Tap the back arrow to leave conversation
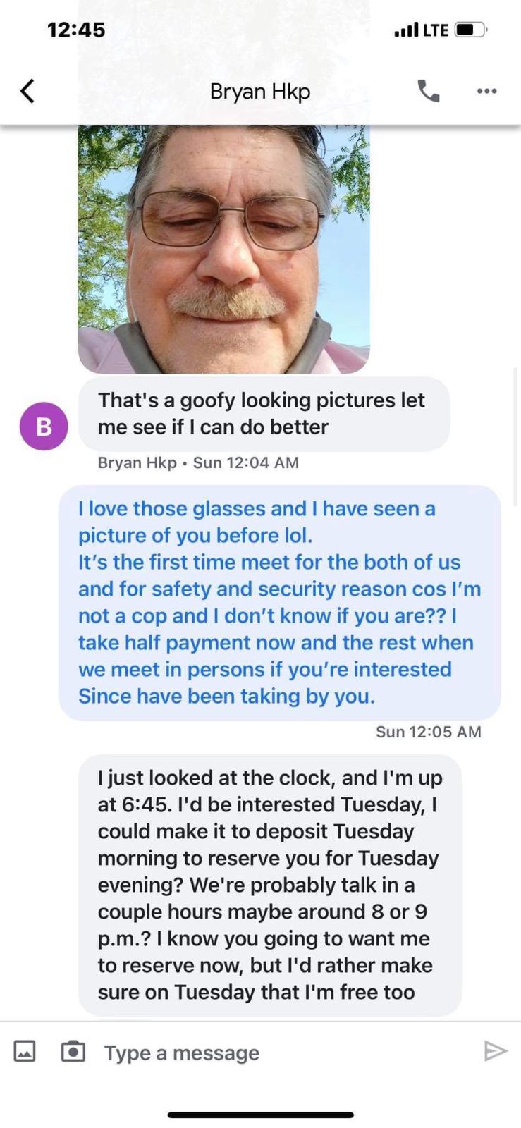The image size is (521, 1128). (x=27, y=91)
